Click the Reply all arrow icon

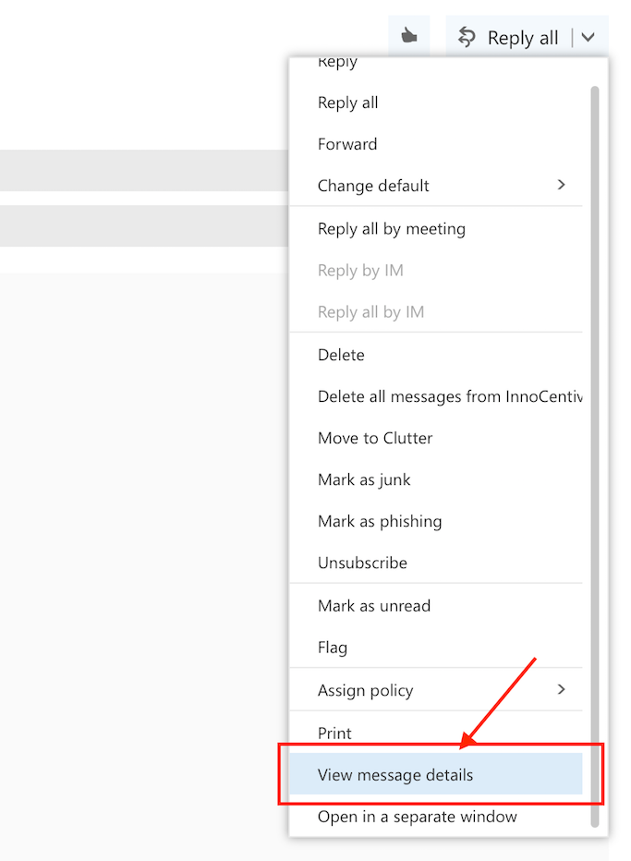467,37
